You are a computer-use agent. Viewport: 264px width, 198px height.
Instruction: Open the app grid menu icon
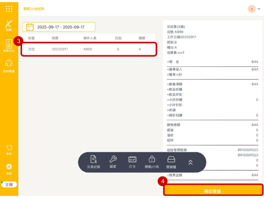tap(9, 9)
